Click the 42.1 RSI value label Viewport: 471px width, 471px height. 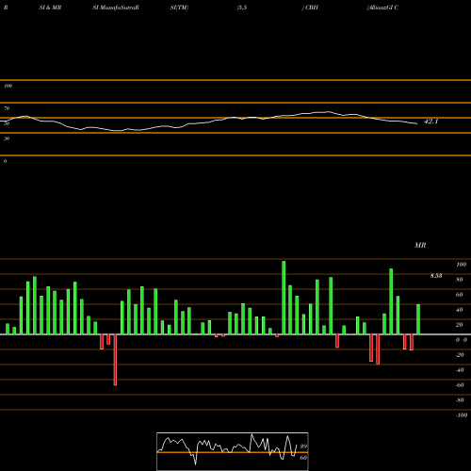click(430, 122)
